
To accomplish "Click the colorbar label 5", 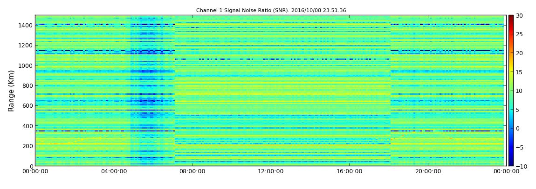I will [x=518, y=110].
